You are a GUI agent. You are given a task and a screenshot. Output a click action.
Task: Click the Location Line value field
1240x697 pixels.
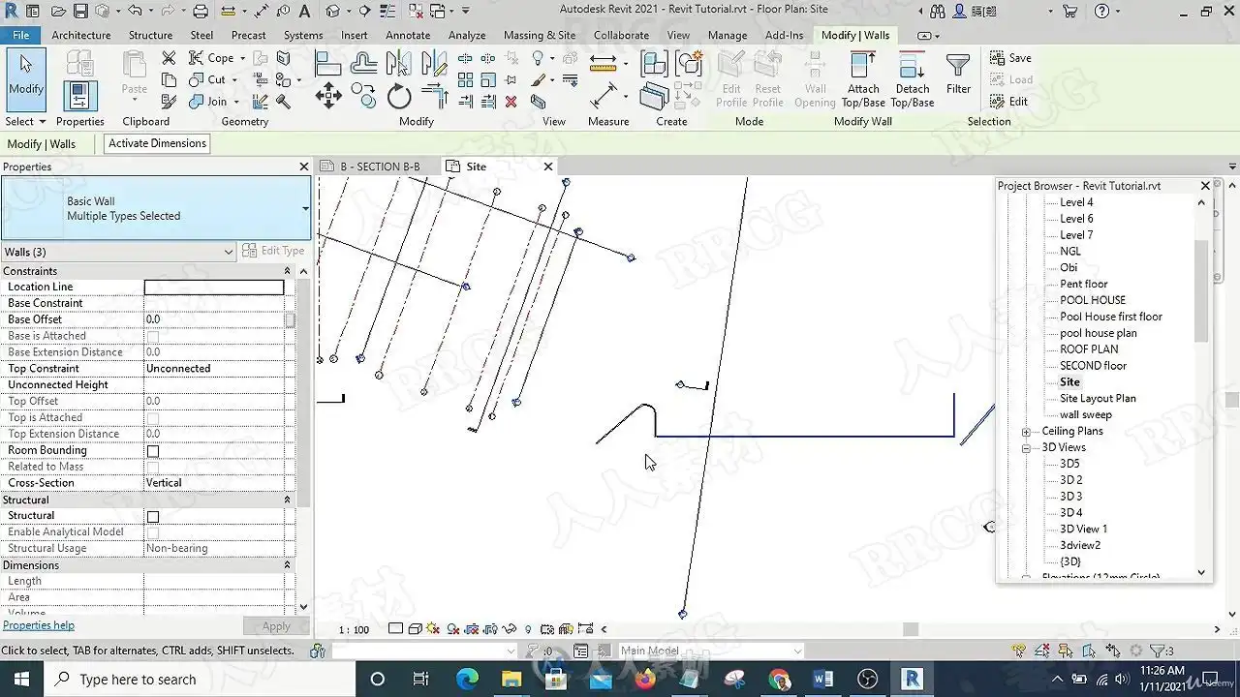214,288
